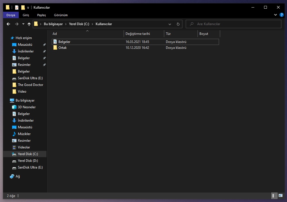Open the address bar history dropdown

pos(170,24)
